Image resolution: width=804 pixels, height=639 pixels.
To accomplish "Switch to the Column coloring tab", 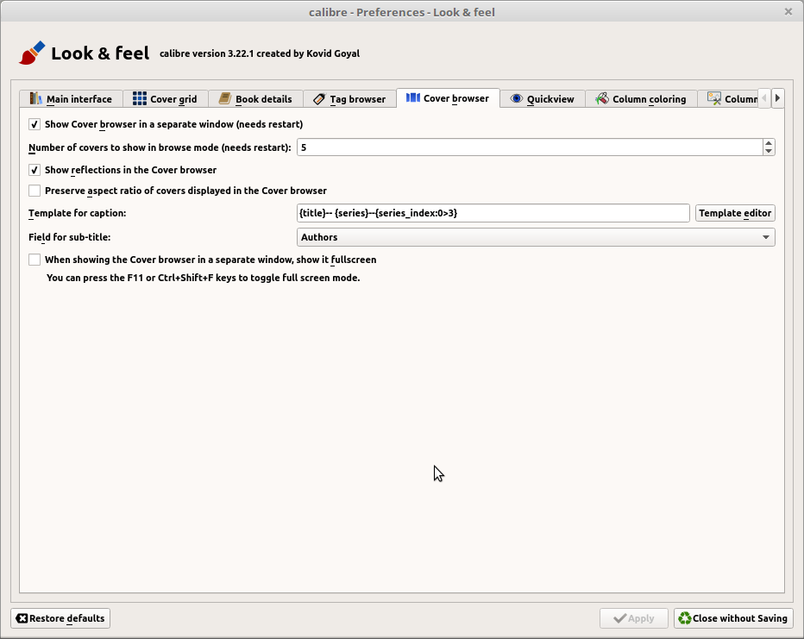I will pyautogui.click(x=641, y=98).
